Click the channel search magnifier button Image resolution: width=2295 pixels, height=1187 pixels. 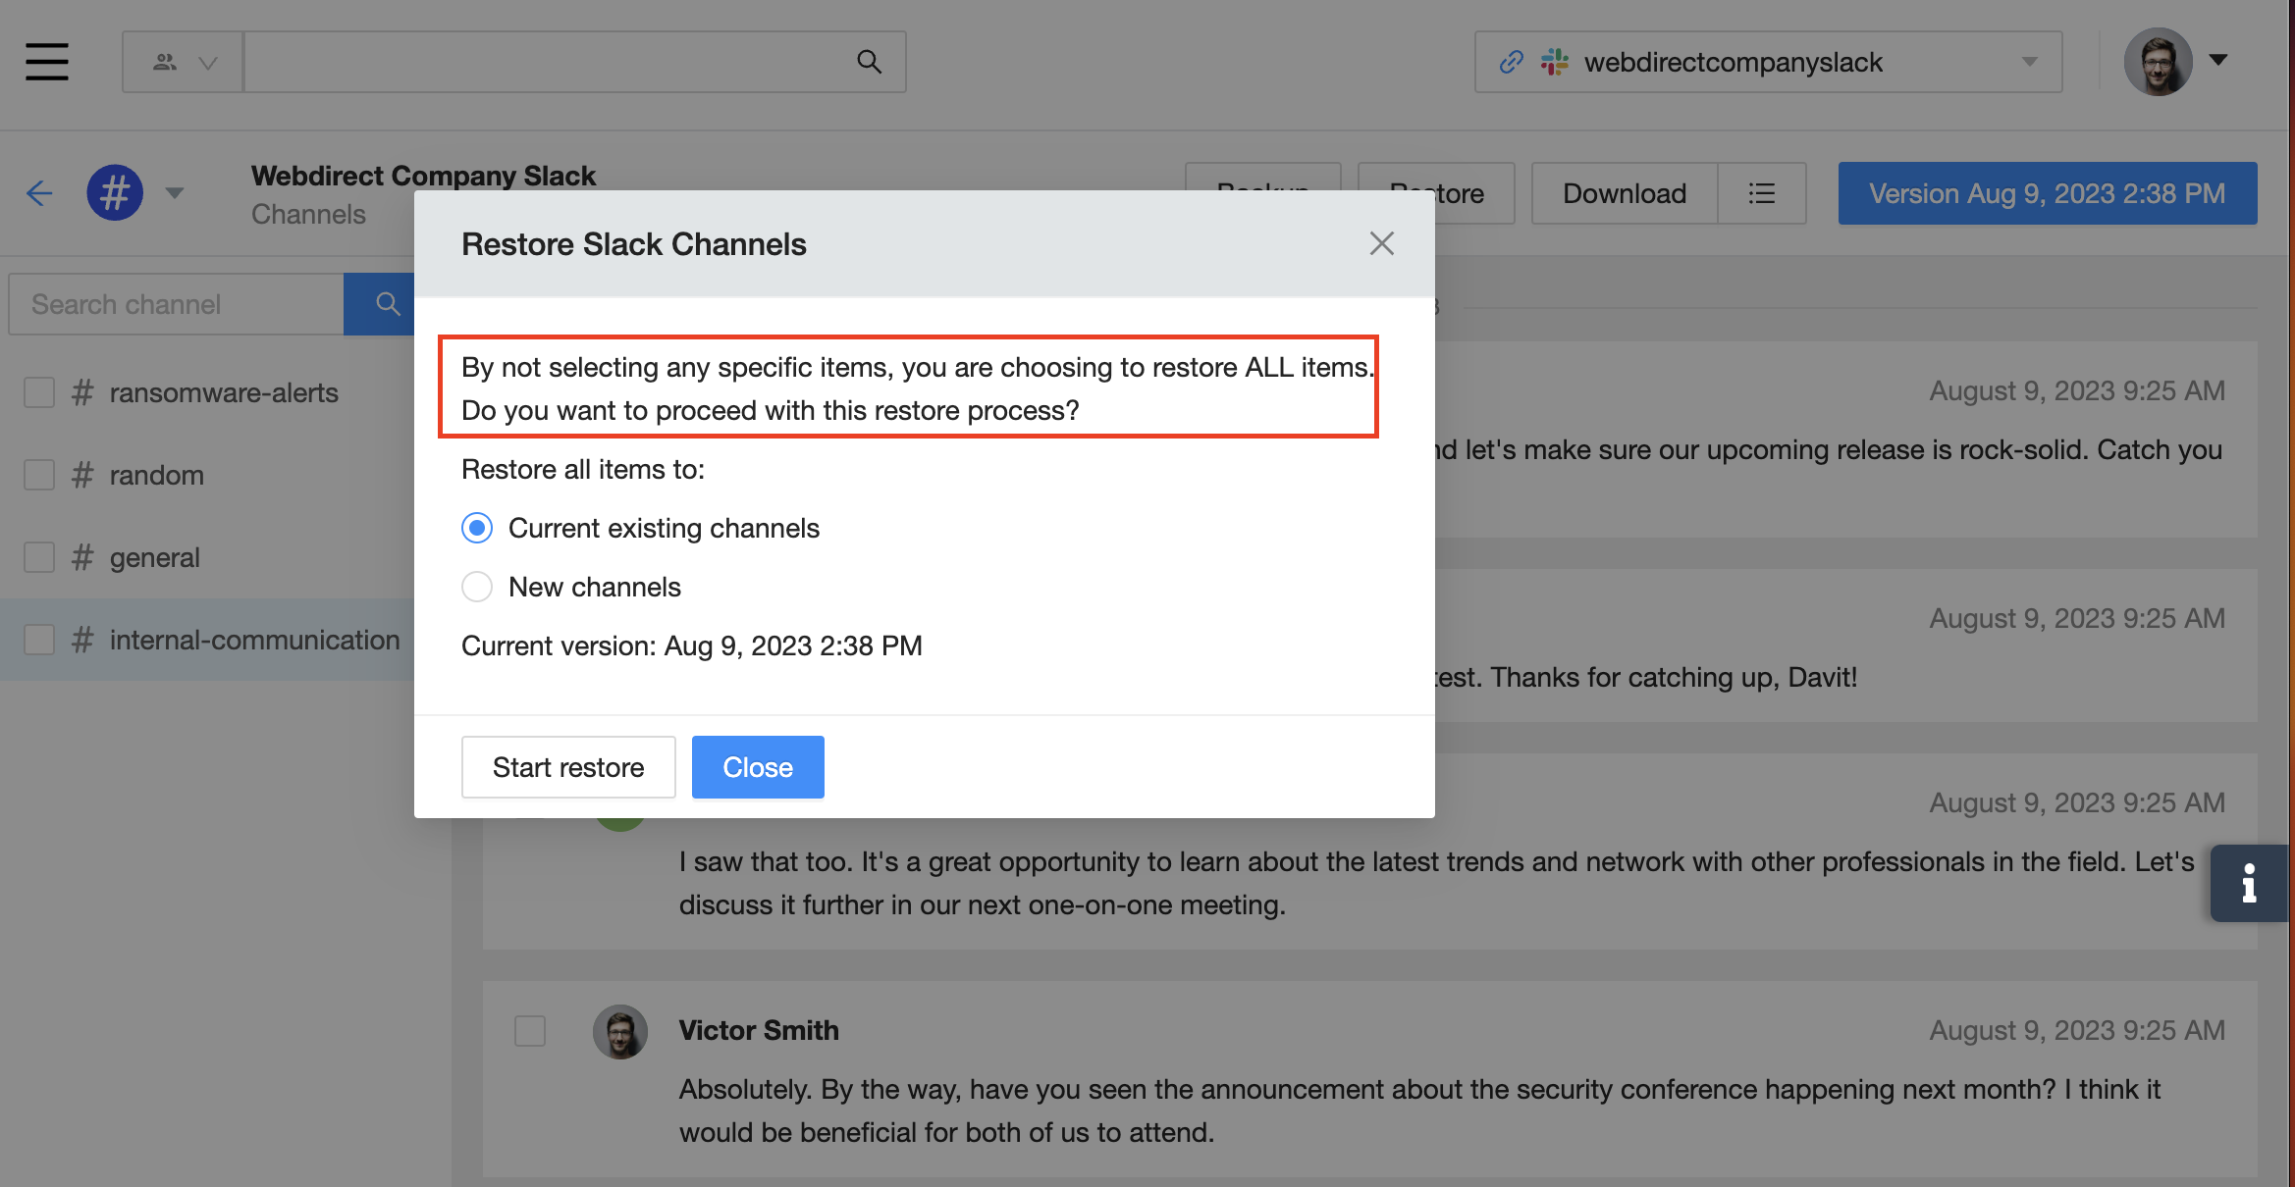point(386,304)
